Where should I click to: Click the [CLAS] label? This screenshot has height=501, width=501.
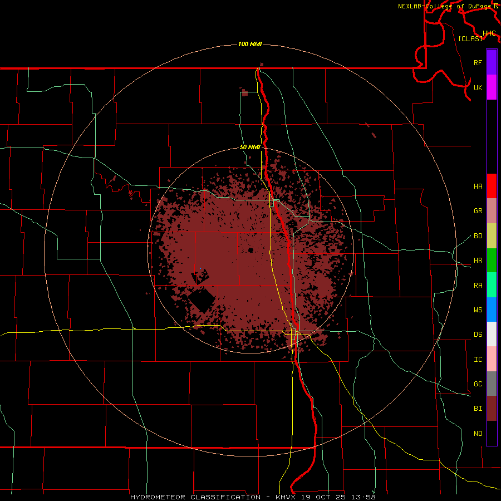(x=470, y=38)
